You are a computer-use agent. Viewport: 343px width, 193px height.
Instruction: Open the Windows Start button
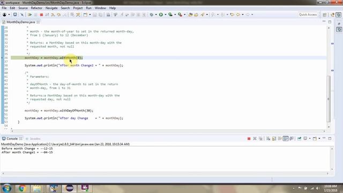pyautogui.click(x=7, y=188)
